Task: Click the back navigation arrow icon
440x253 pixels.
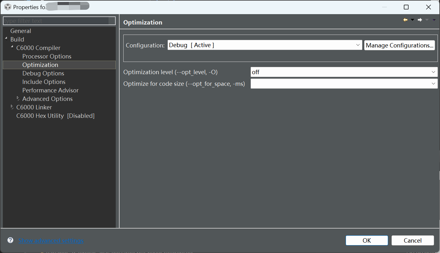Action: click(405, 20)
